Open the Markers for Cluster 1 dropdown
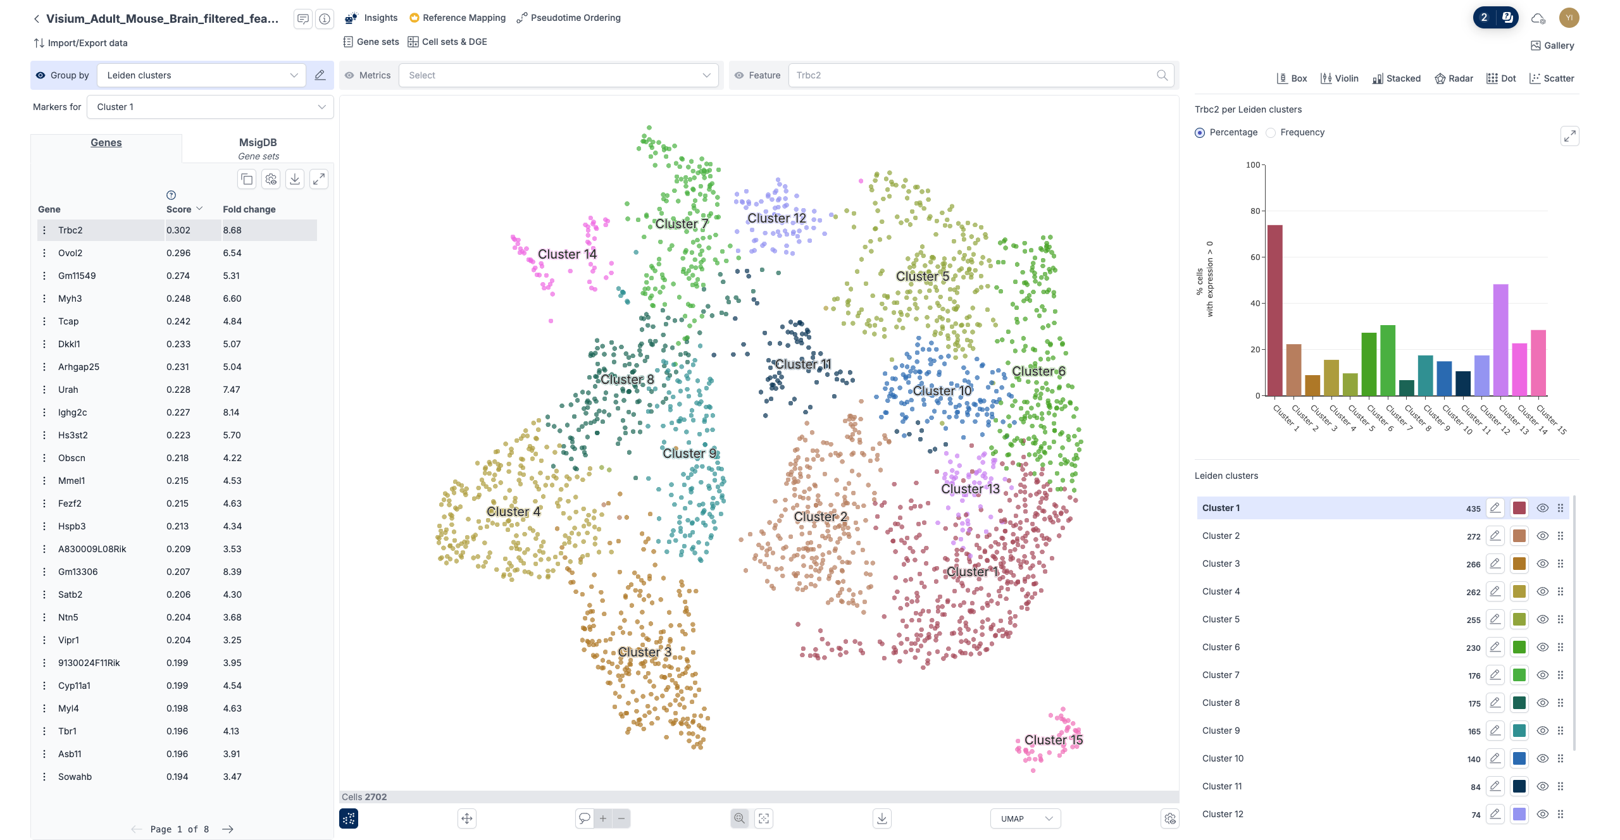Viewport: 1620px width, 840px height. 210,107
